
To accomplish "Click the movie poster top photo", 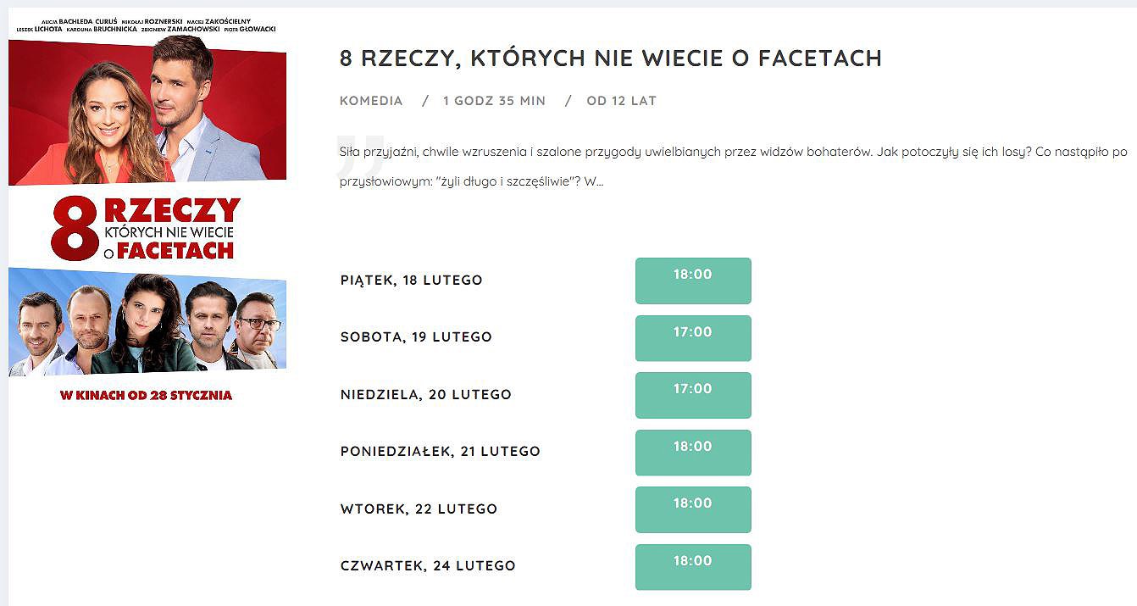I will [x=147, y=110].
